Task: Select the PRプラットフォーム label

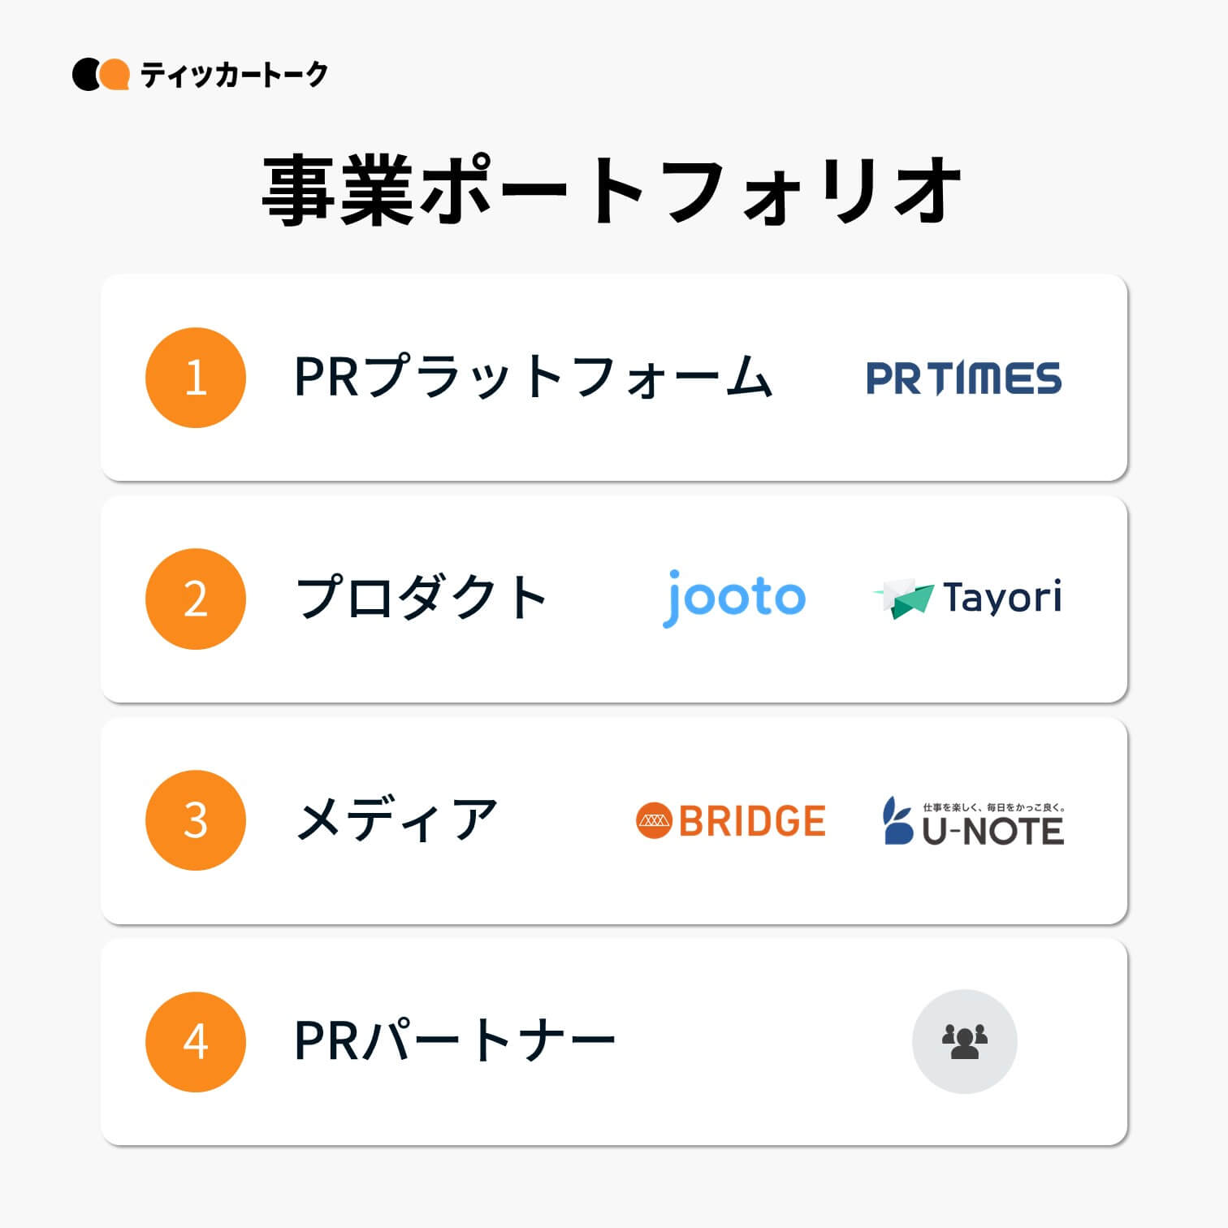Action: (533, 378)
